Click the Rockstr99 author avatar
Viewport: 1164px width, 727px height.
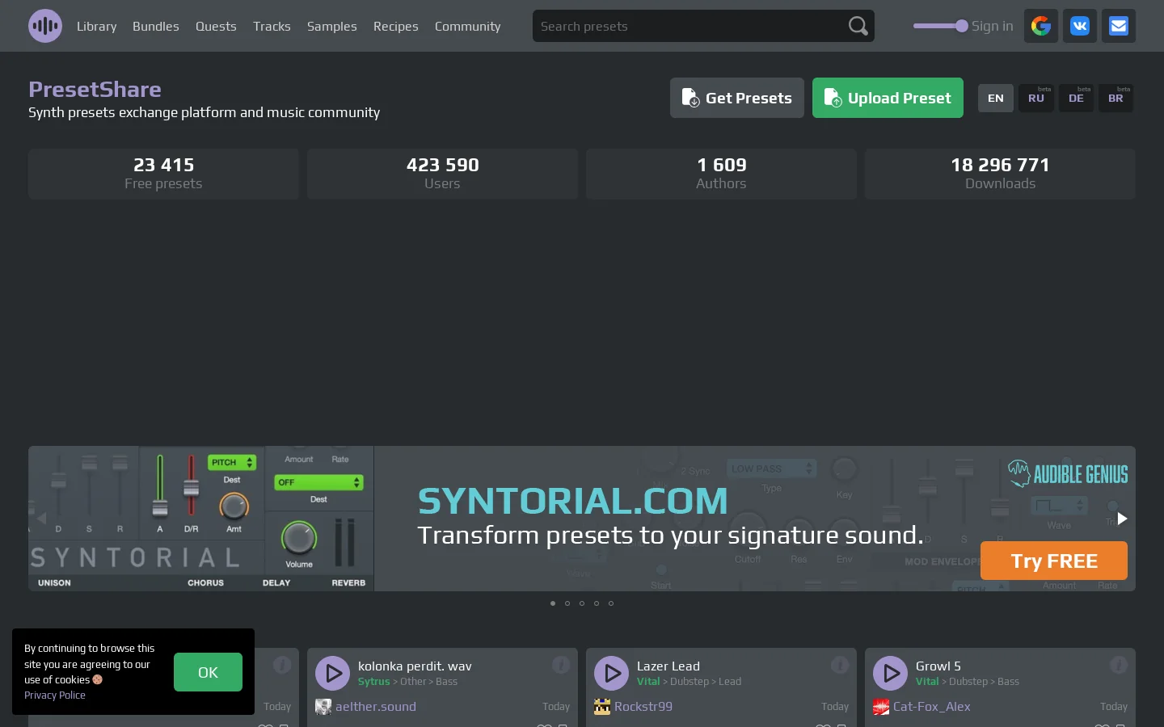click(602, 707)
